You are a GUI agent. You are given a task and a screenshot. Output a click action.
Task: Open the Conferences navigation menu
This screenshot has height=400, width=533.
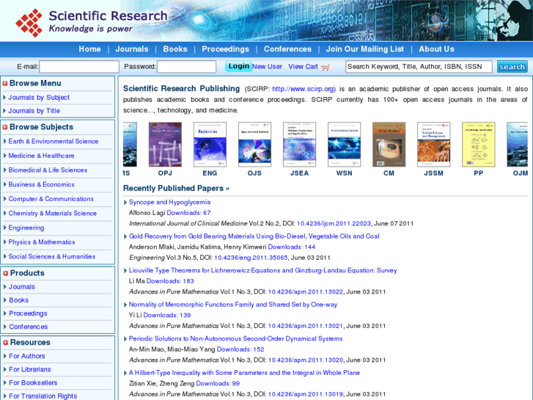click(287, 49)
